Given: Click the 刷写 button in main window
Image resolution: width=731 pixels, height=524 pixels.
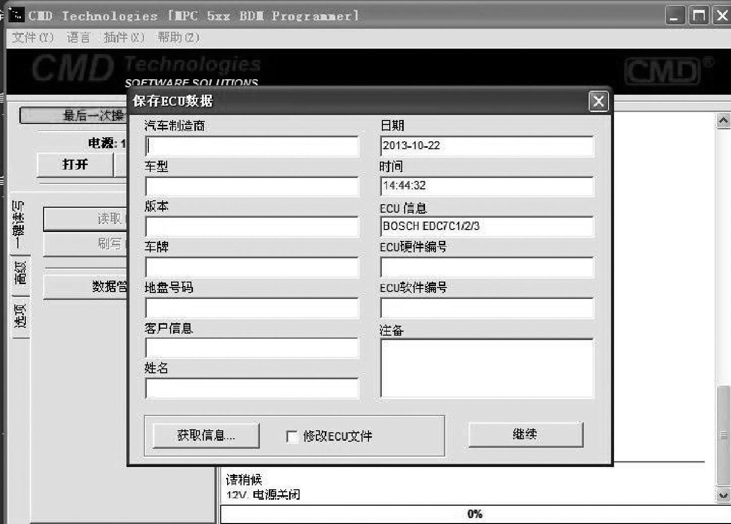Looking at the screenshot, I should pos(85,244).
